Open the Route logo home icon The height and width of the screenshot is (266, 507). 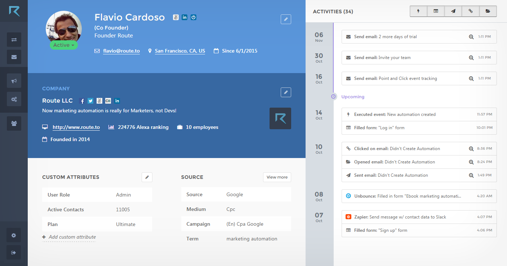(14, 11)
